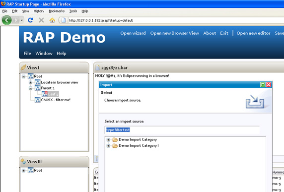Click Open new Browser View
The height and width of the screenshot is (192, 284).
point(175,33)
